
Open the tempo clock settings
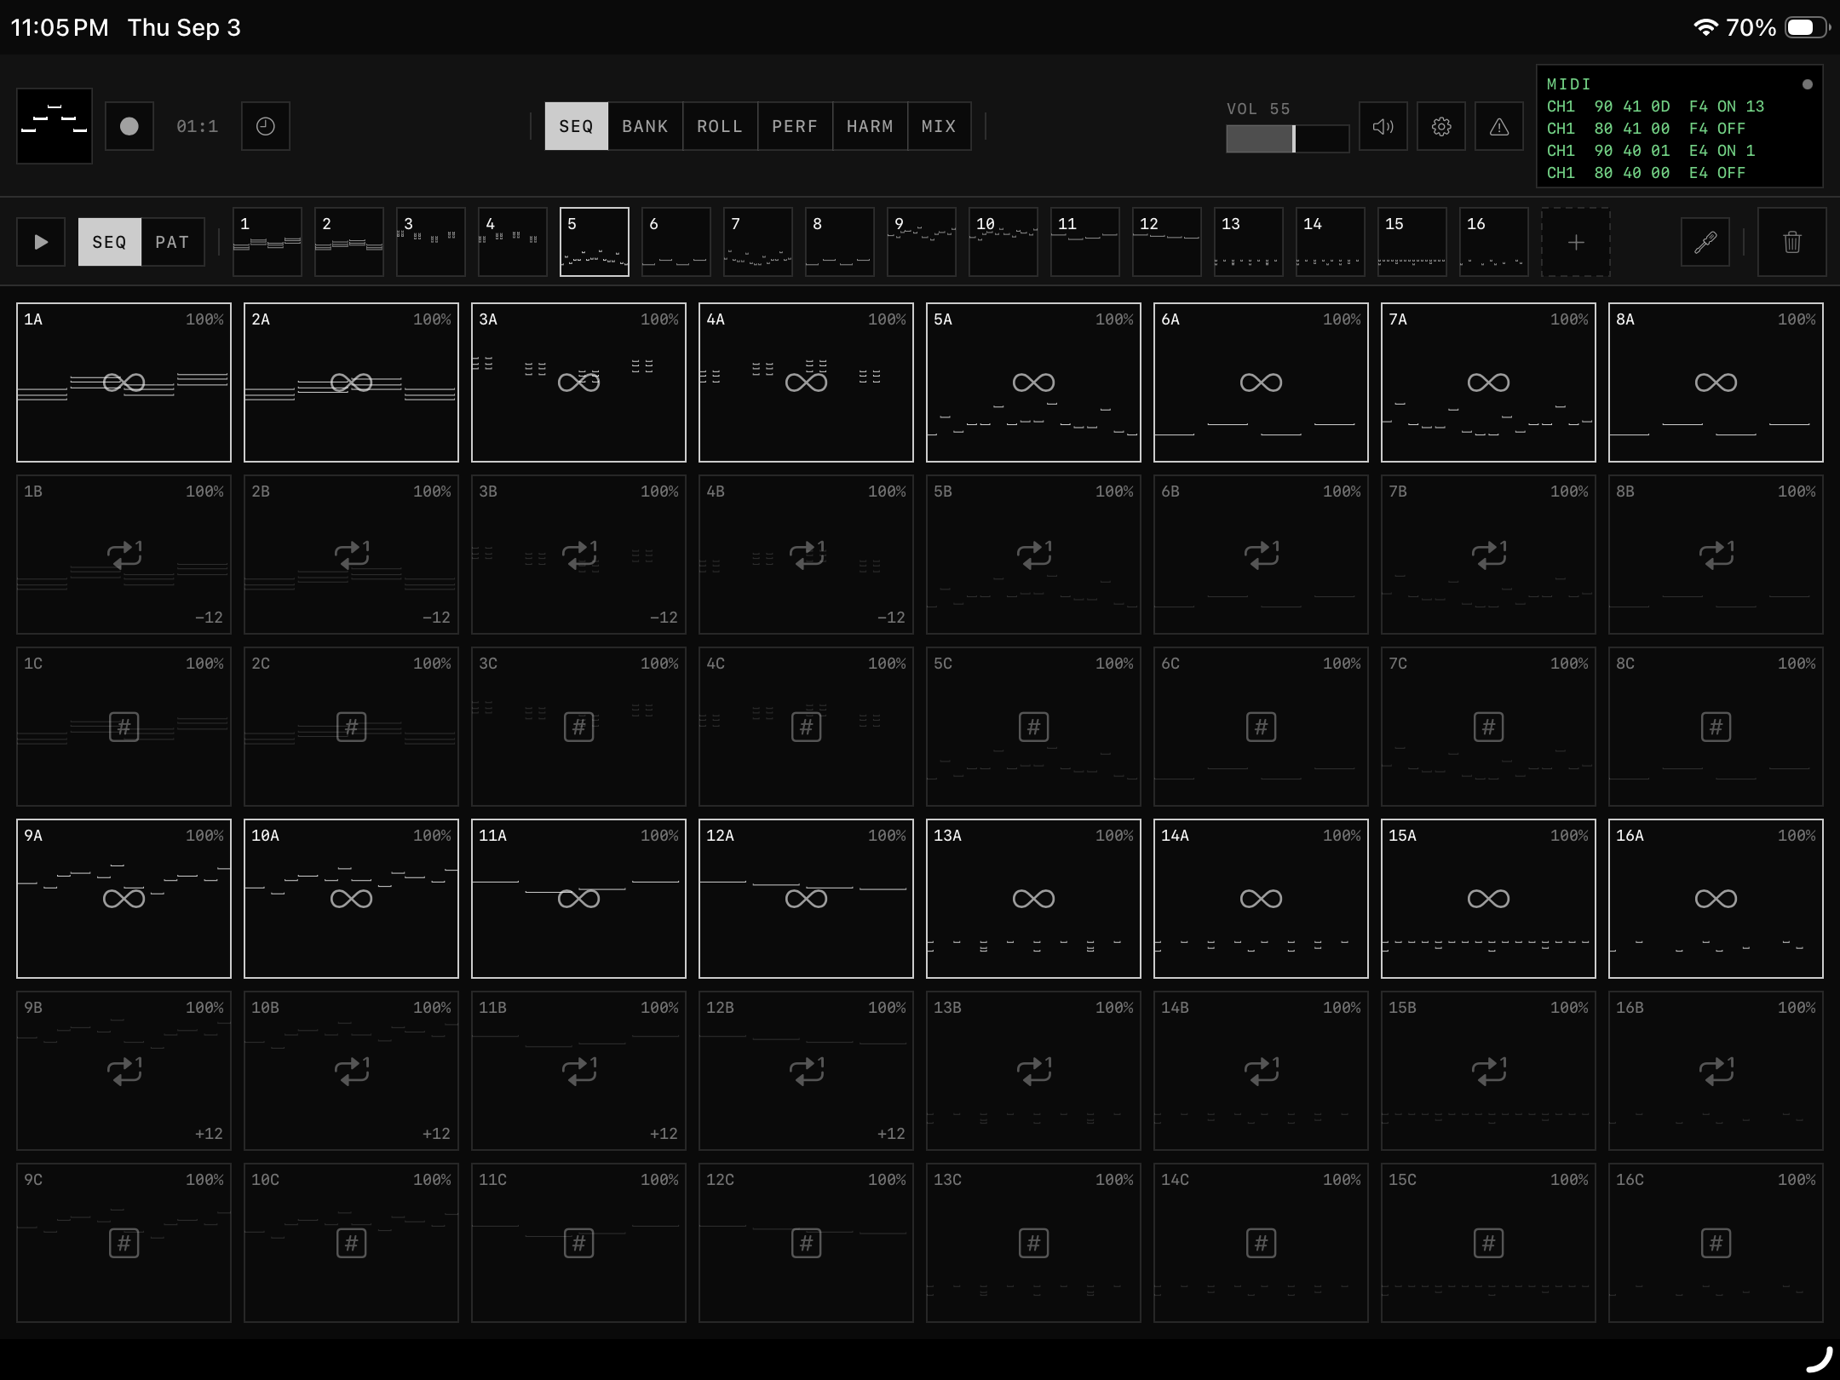tap(266, 126)
